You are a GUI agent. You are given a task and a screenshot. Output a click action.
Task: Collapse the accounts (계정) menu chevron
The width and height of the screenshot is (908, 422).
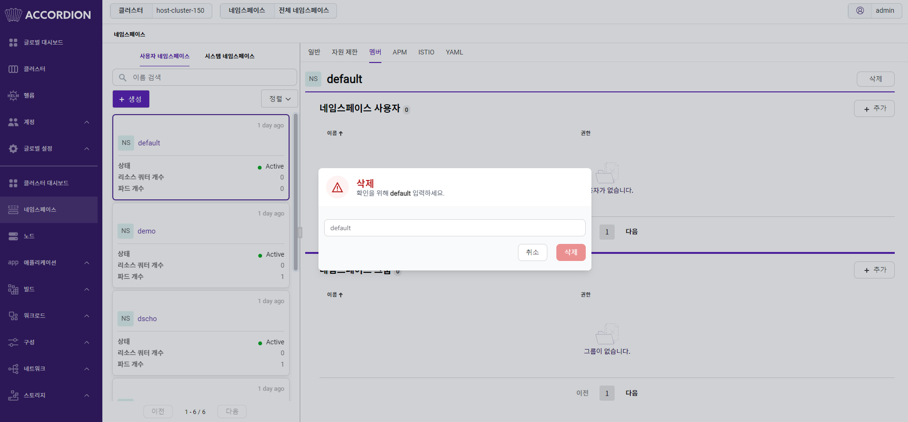(87, 122)
